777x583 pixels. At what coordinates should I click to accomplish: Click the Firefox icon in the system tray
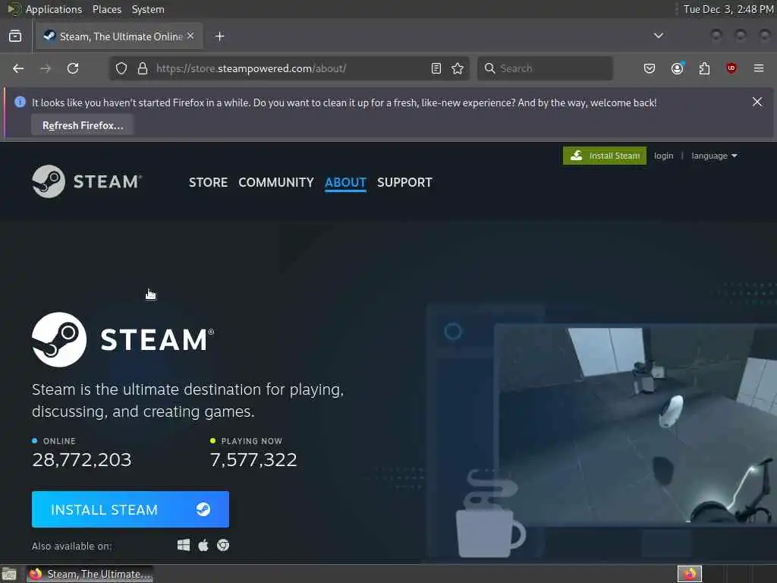tap(690, 574)
